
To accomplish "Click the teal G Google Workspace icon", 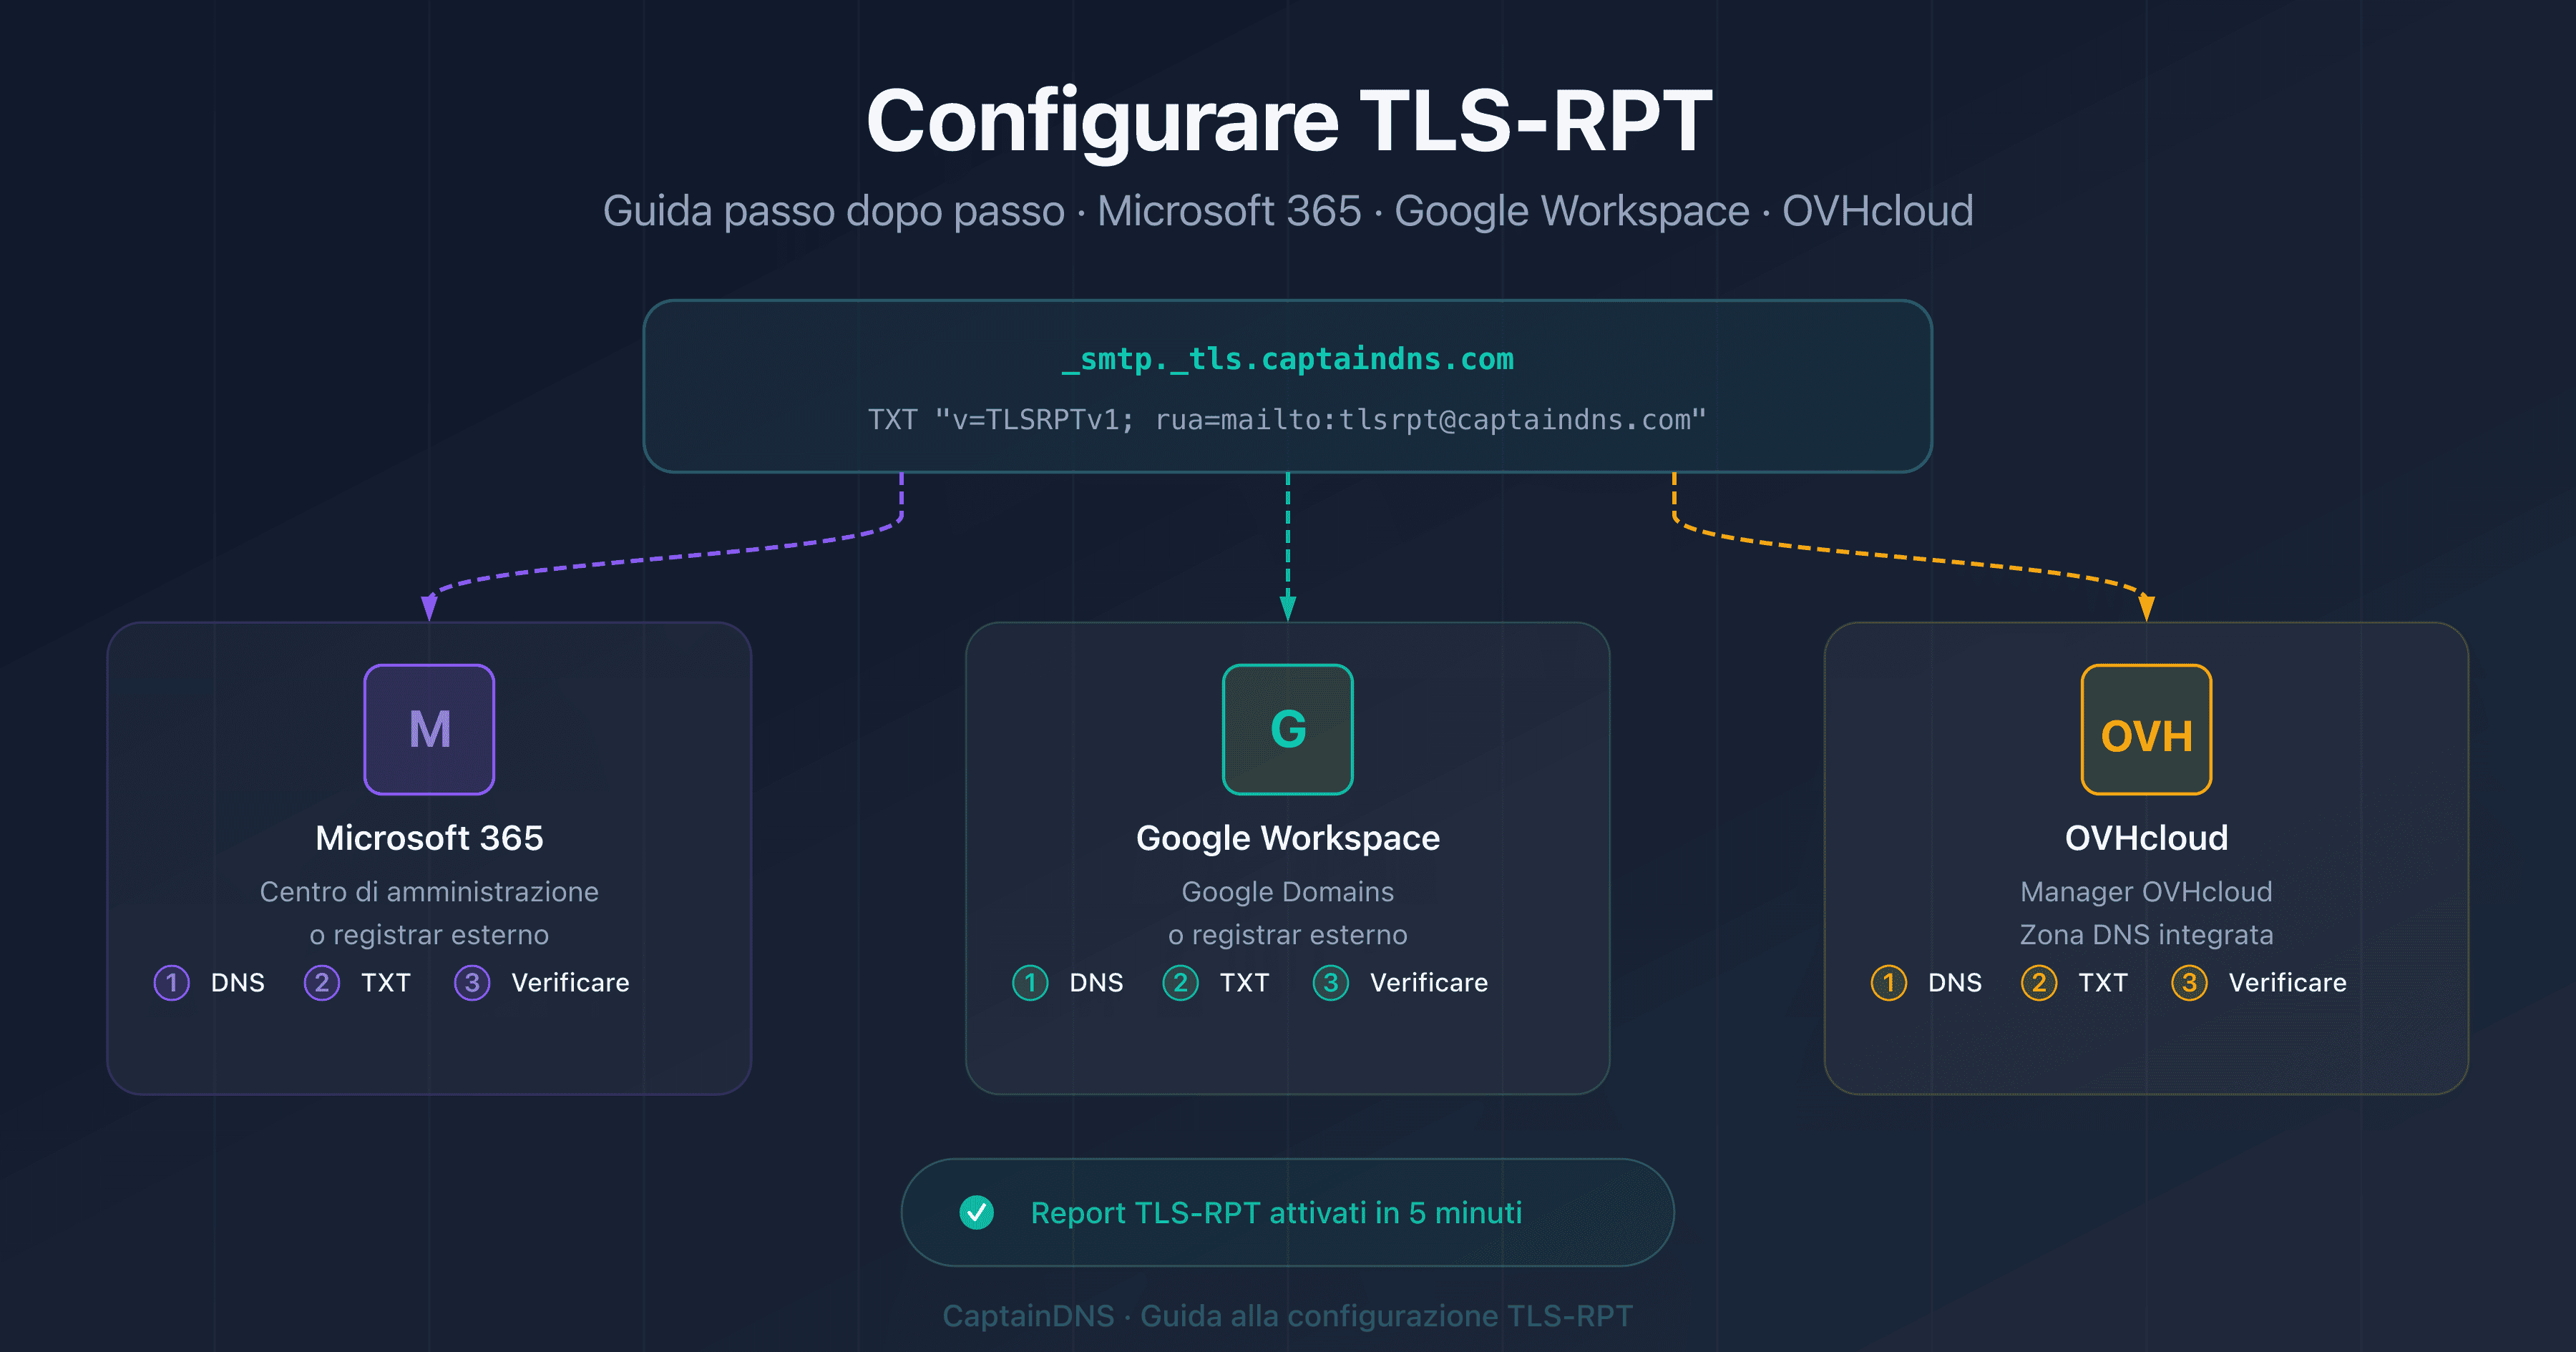I will (1288, 729).
